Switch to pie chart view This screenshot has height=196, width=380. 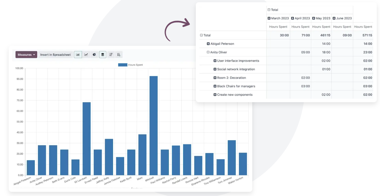tap(94, 55)
